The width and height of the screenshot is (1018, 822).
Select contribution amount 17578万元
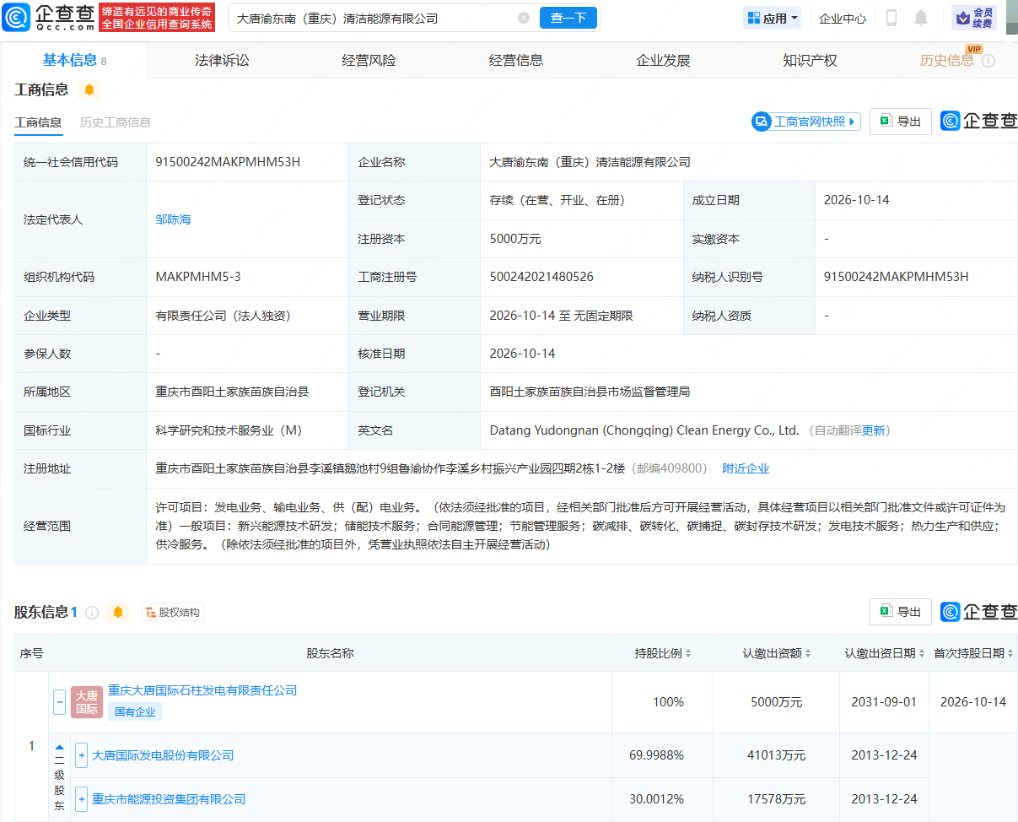pyautogui.click(x=776, y=798)
